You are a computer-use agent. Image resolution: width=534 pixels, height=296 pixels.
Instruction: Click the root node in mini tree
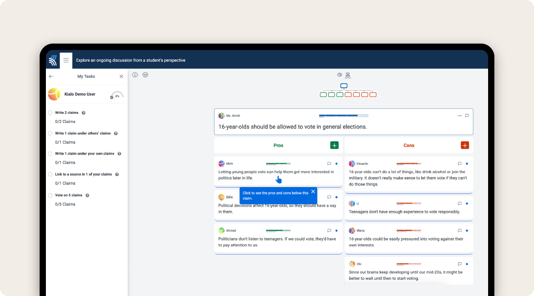coord(344,86)
